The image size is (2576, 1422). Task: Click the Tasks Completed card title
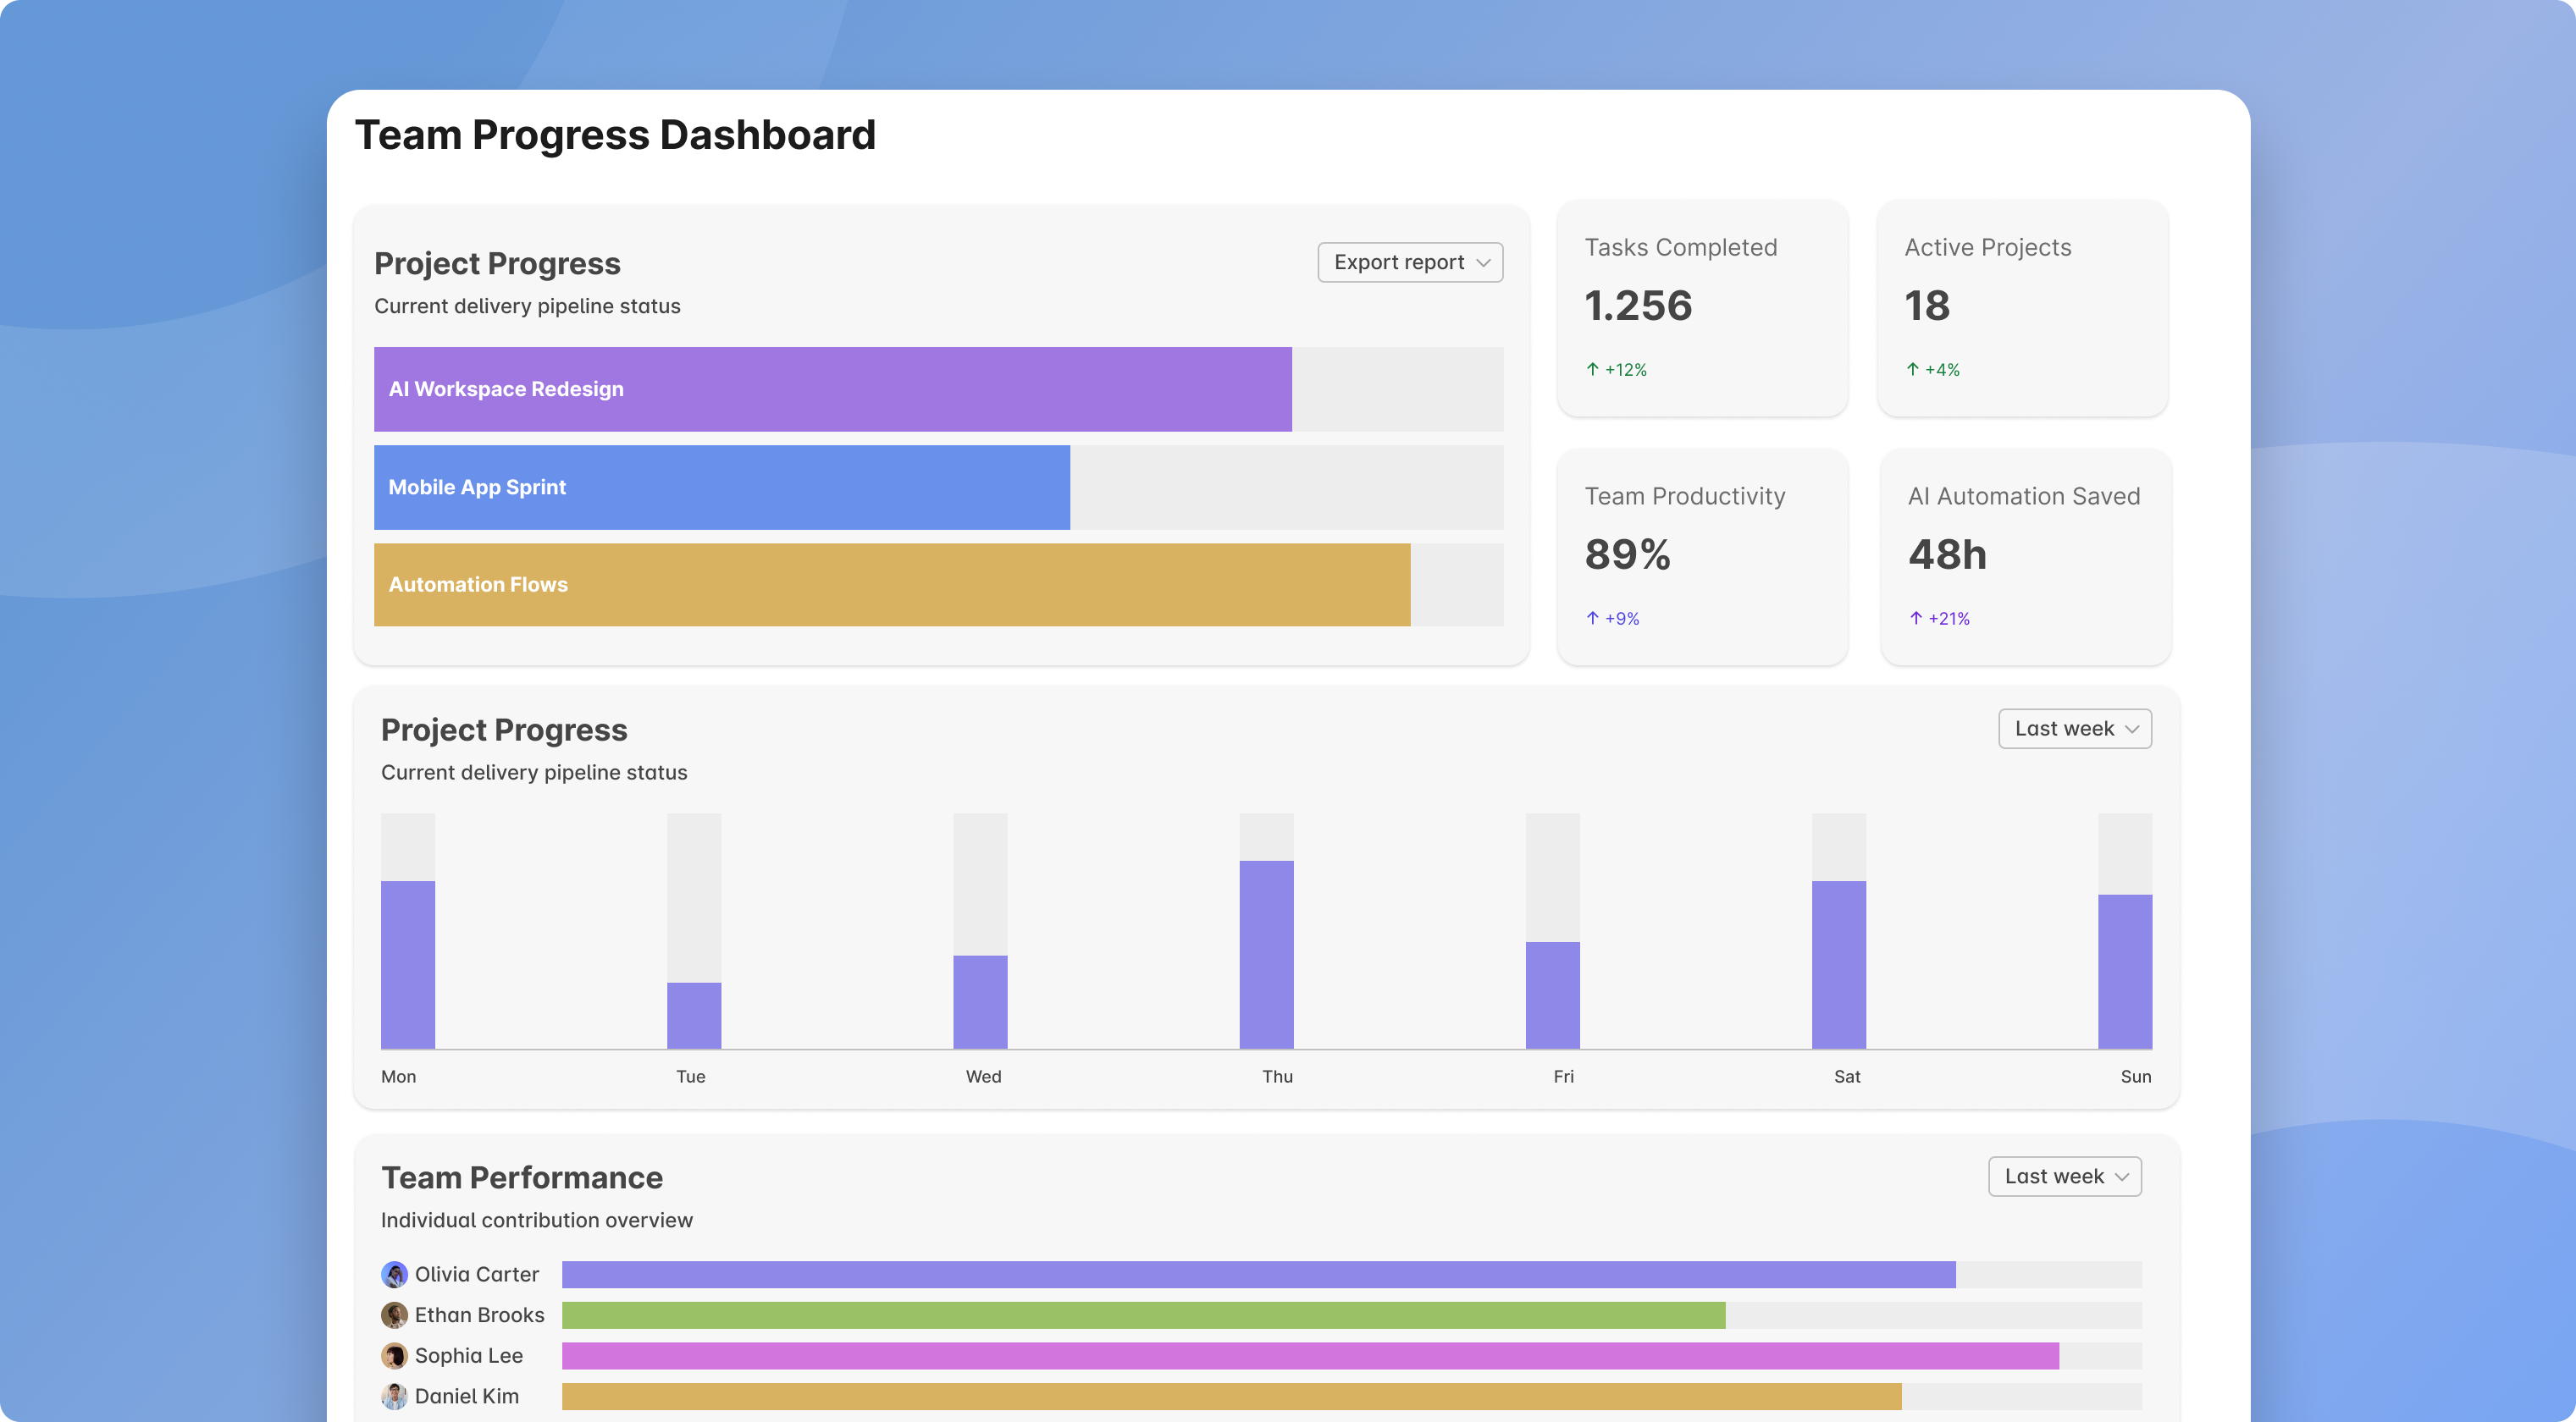coord(1681,247)
